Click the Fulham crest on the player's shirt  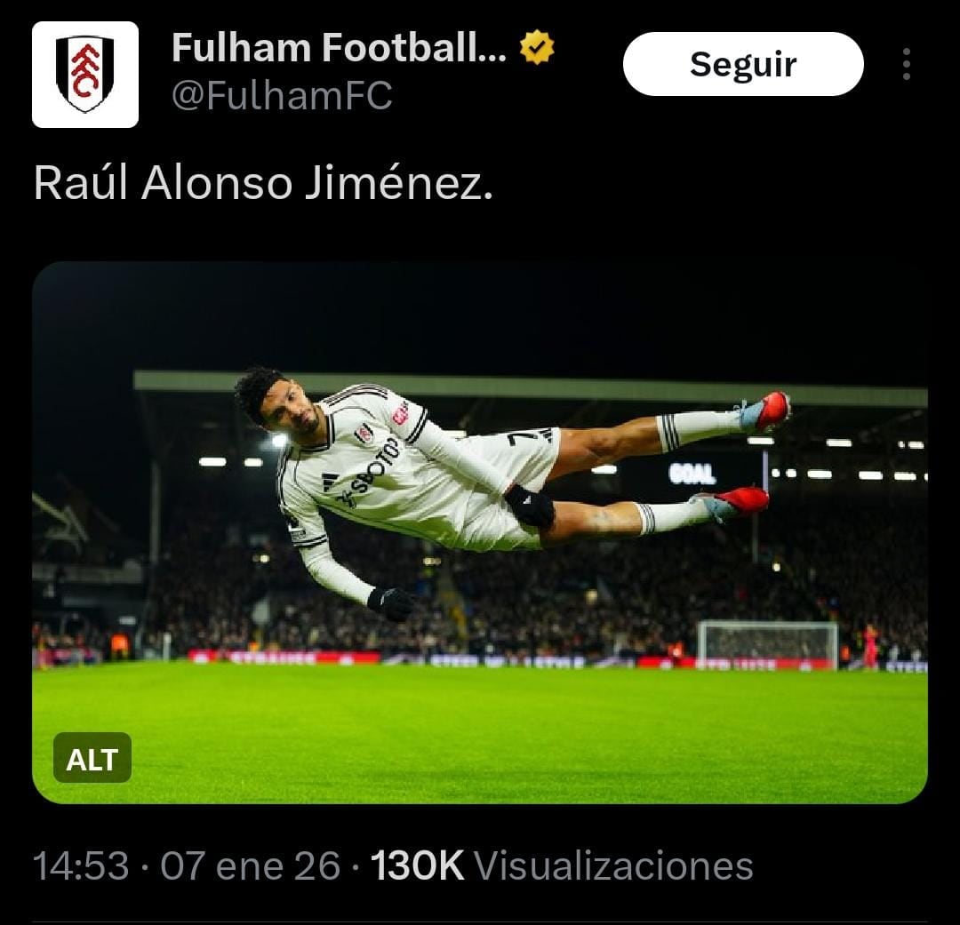(x=364, y=434)
